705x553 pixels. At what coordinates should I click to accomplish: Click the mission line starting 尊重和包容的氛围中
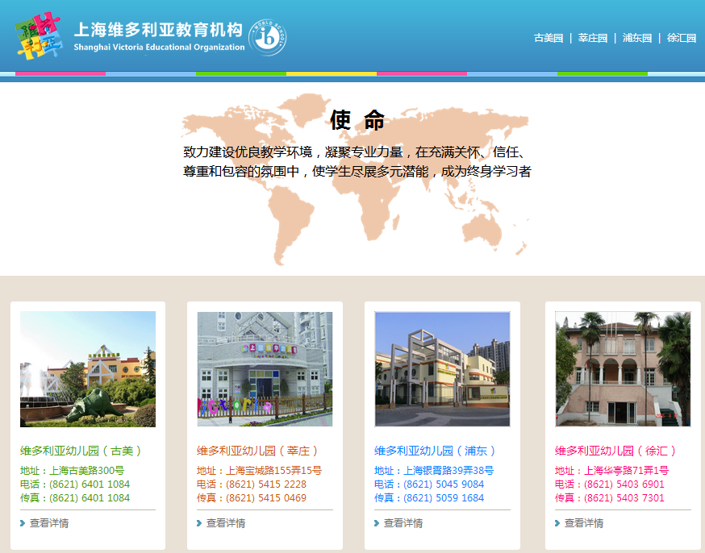357,171
